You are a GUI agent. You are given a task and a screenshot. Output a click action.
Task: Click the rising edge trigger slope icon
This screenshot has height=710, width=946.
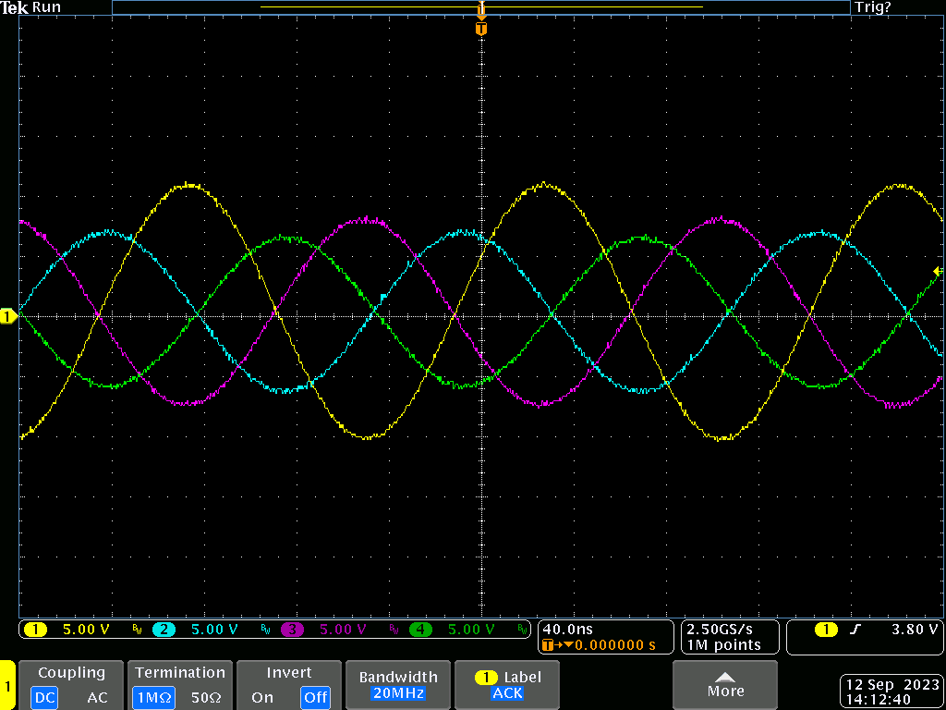tap(855, 630)
